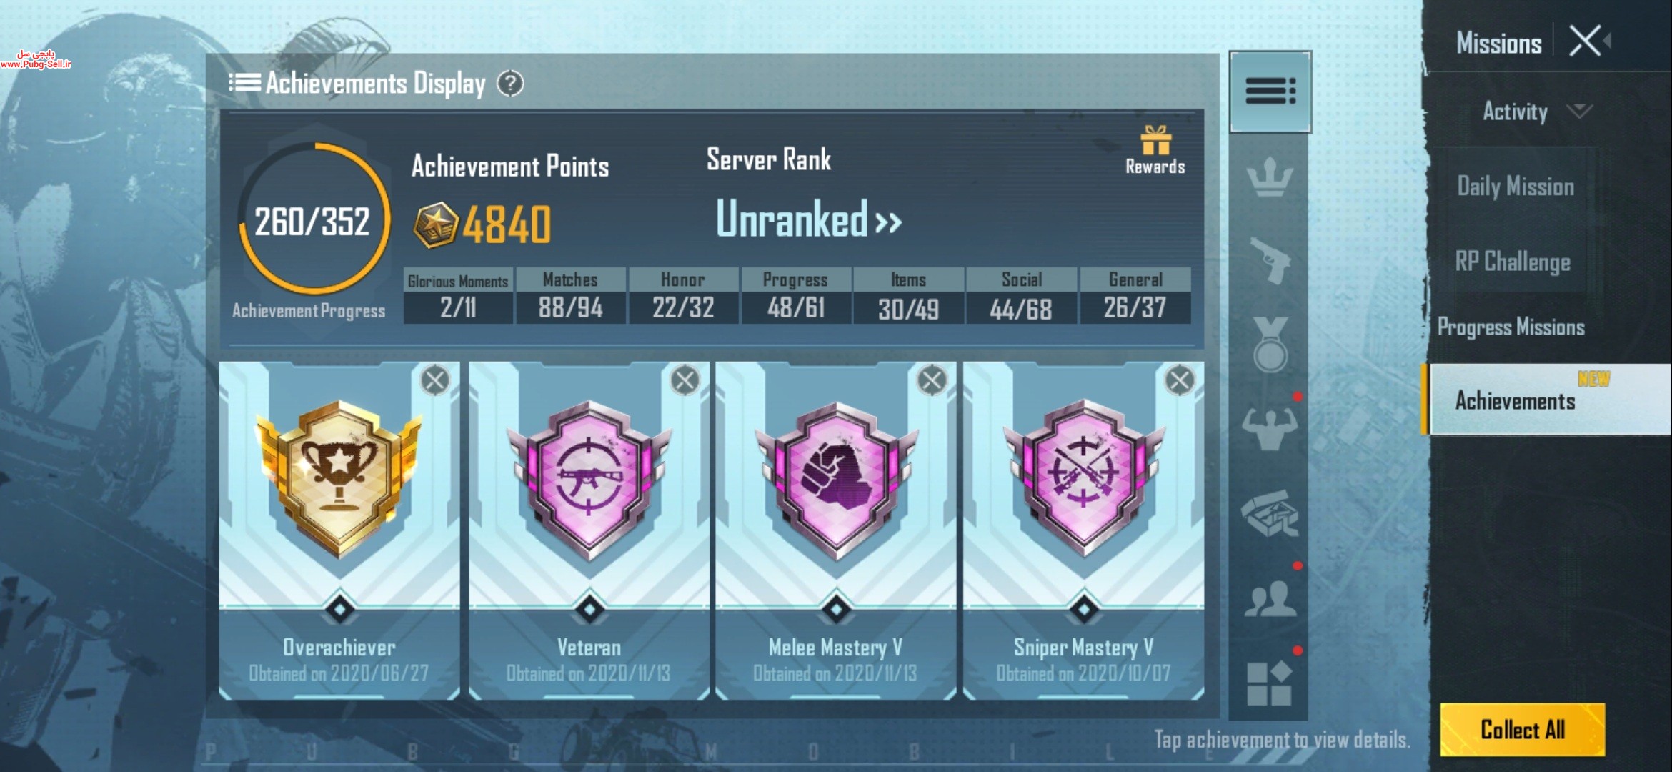Open the Rewards gift box icon
This screenshot has width=1672, height=772.
coord(1155,141)
